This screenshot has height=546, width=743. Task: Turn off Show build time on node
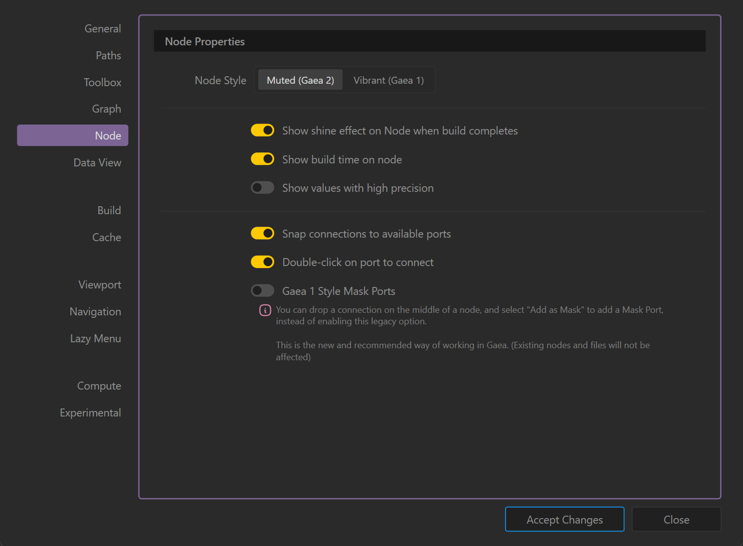pyautogui.click(x=262, y=159)
